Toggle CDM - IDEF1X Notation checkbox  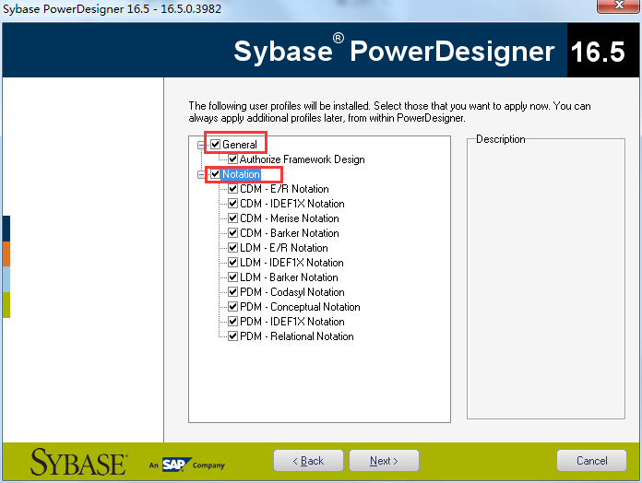(x=233, y=204)
